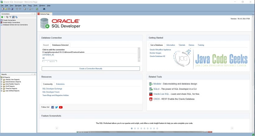Select the last dot in screenshot carousel
Image resolution: width=255 pixels, height=136 pixels.
157,128
